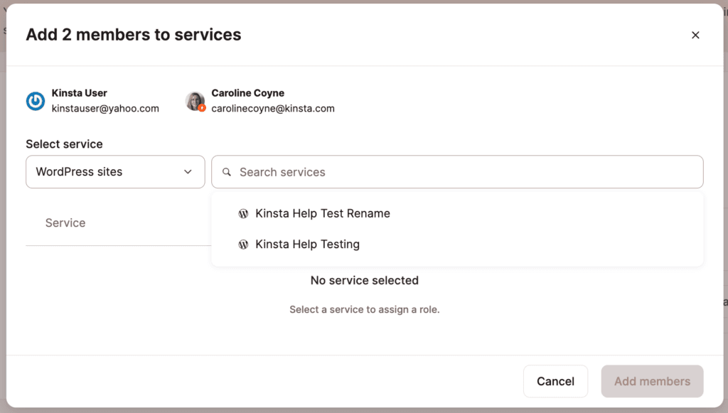Click the Select service label
Image resolution: width=728 pixels, height=413 pixels.
pos(64,144)
